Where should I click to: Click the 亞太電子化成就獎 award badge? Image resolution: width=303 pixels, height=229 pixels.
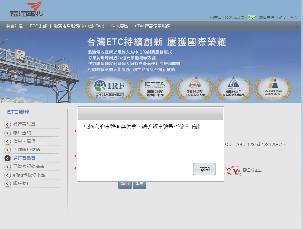click(x=234, y=89)
